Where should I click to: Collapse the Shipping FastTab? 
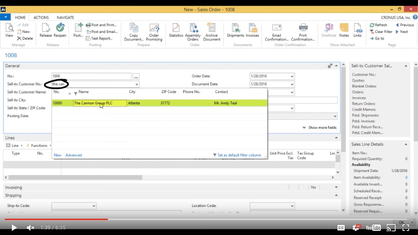coord(337,195)
